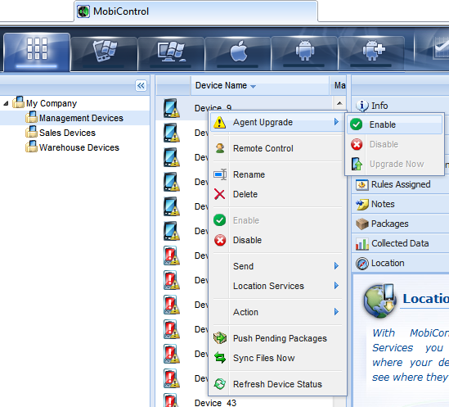
Task: Click the green check icon in submenu
Action: click(x=357, y=124)
